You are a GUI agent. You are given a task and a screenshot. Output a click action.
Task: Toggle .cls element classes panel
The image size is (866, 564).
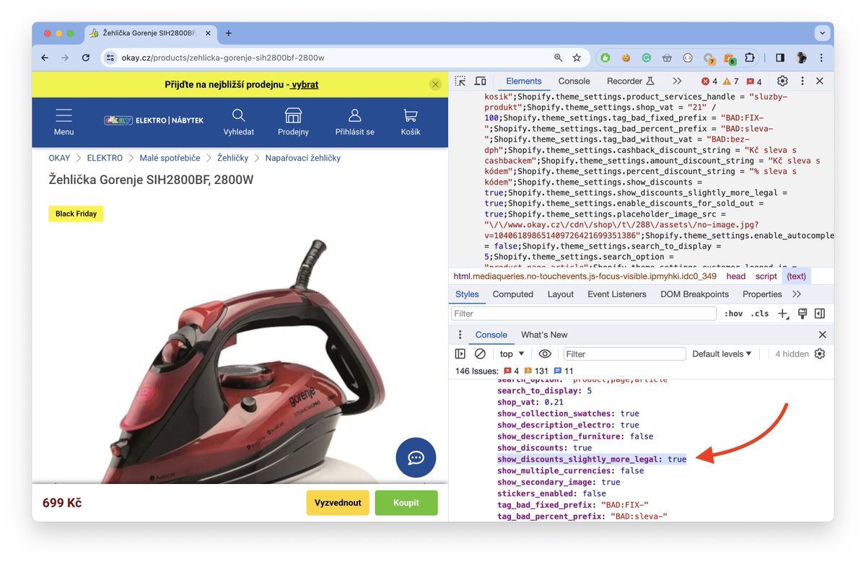tap(760, 314)
